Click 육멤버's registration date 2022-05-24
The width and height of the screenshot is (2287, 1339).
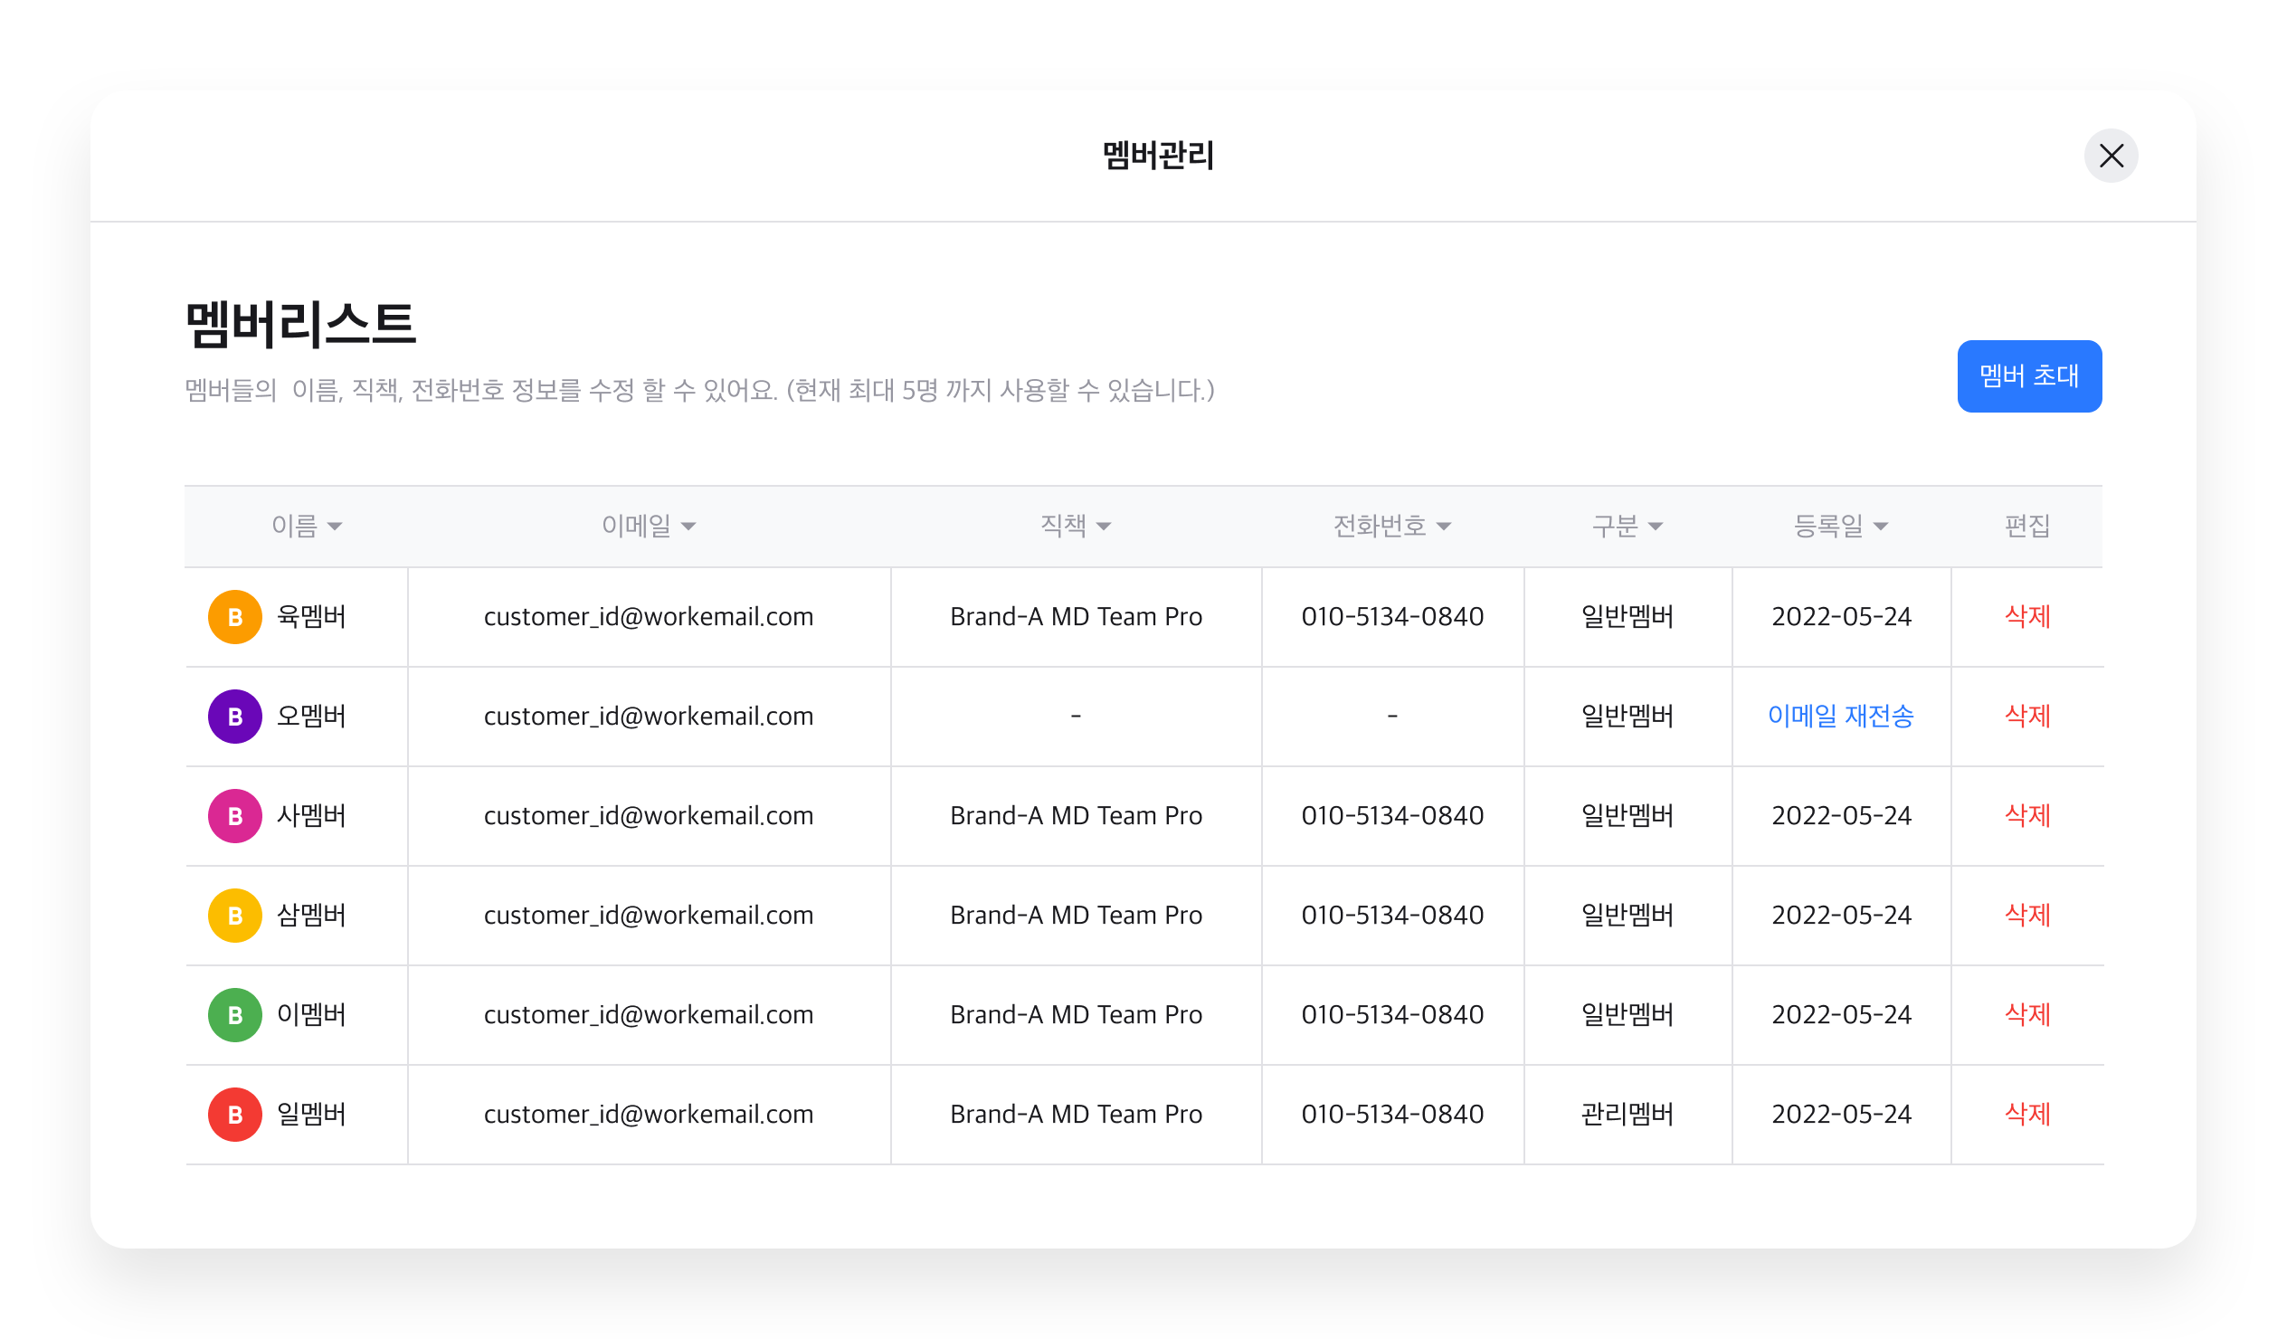click(x=1841, y=616)
